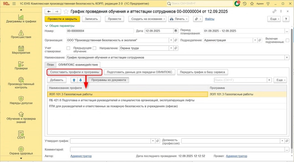Collapse the Общие параметры section
294x162 pixels.
coord(46,26)
